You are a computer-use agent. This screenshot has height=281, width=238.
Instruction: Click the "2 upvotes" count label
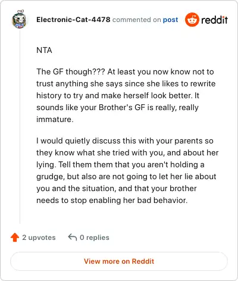pyautogui.click(x=39, y=238)
